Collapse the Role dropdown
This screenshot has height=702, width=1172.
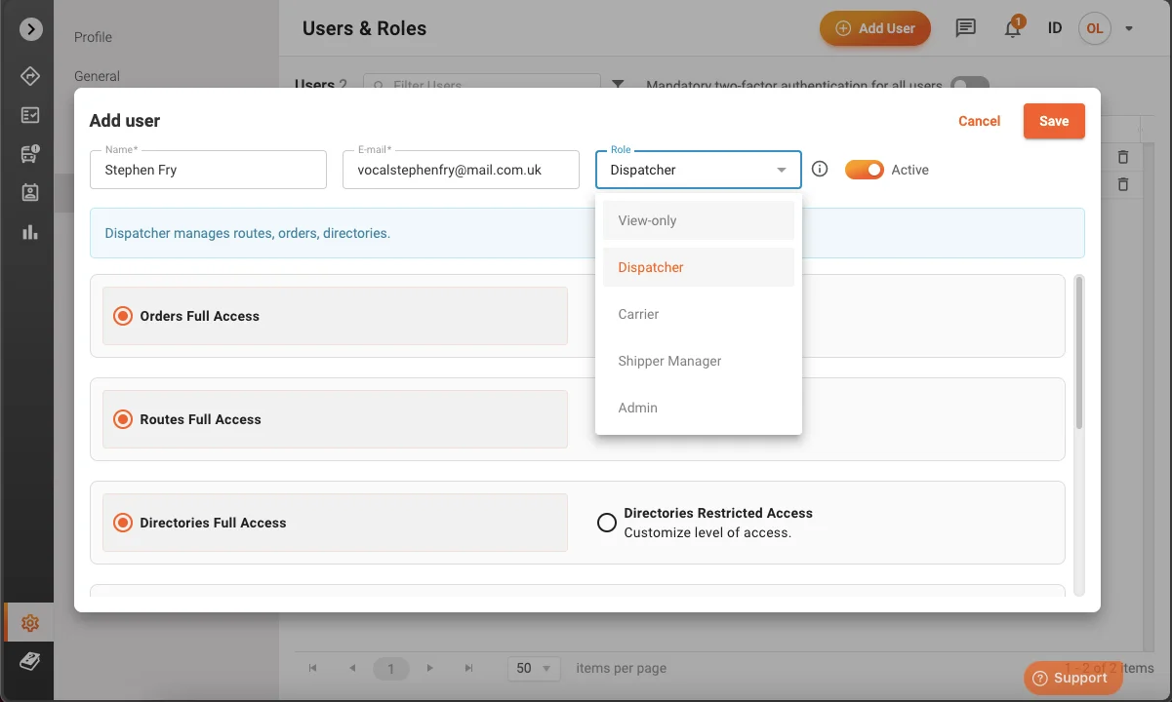(782, 170)
